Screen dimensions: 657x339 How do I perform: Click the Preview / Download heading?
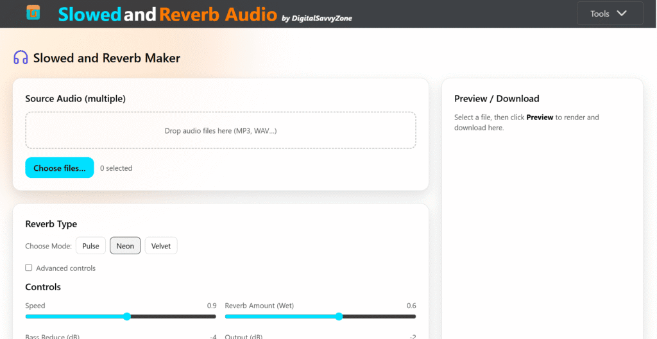point(497,99)
